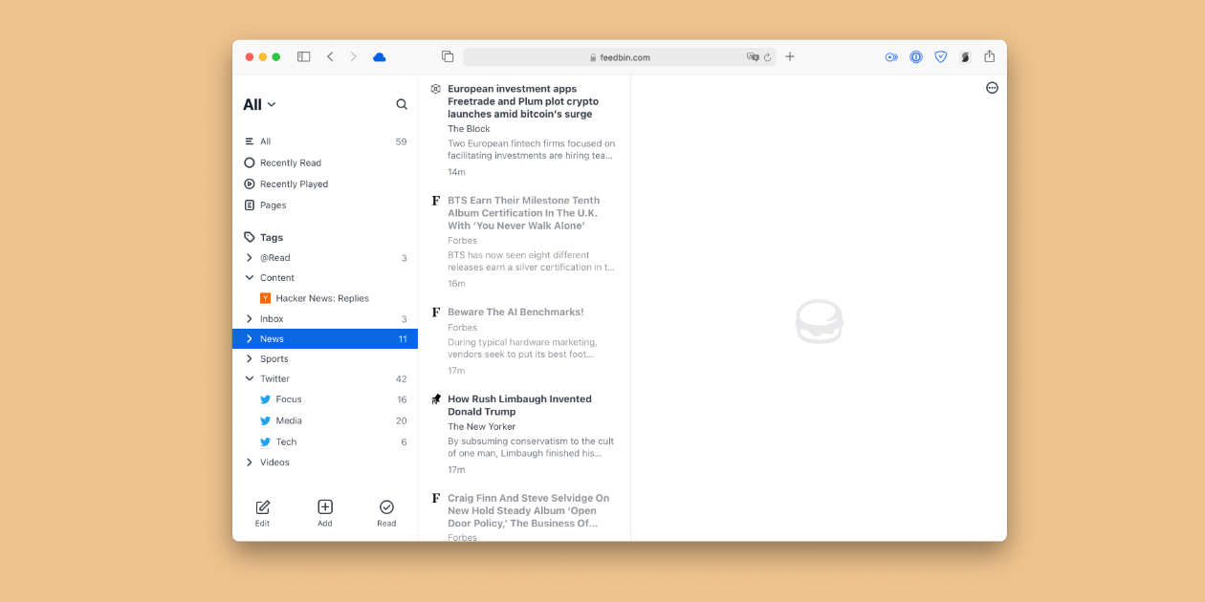The image size is (1205, 602).
Task: Reload the feedbin.com page
Action: point(767,57)
